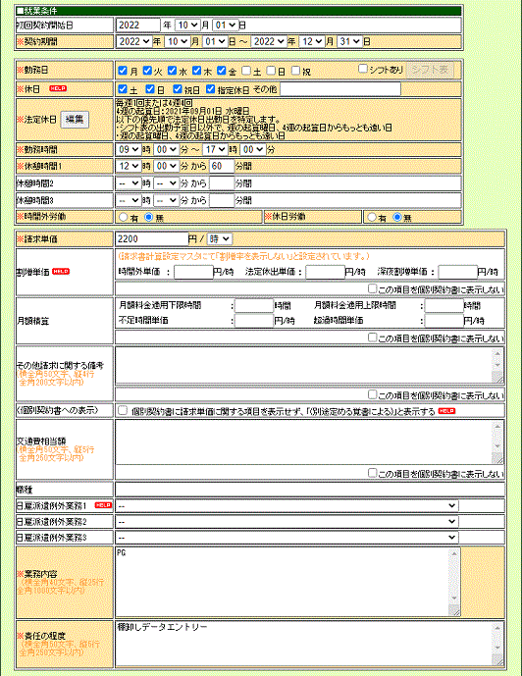The image size is (522, 676).
Task: Open 契約期間 end day dropdown showing 31
Action: (x=349, y=41)
